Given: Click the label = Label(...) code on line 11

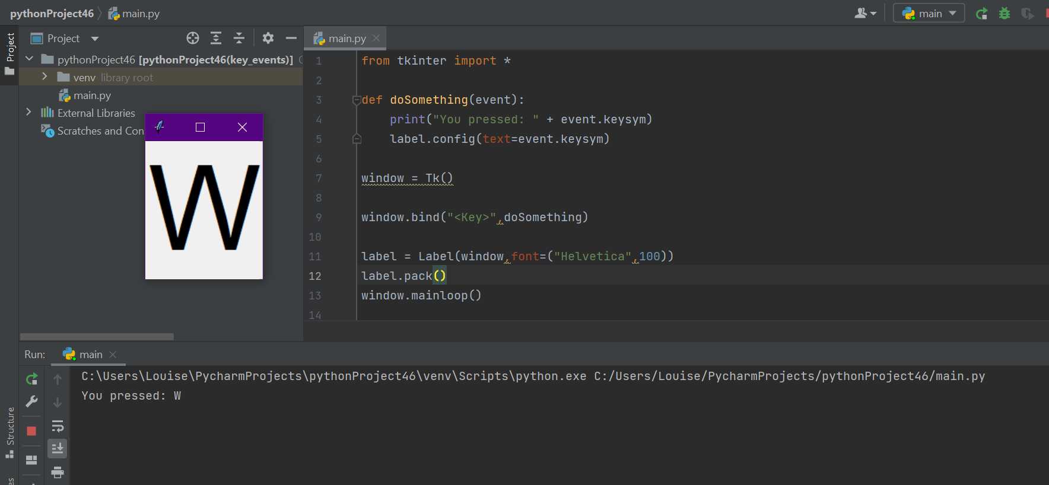Looking at the screenshot, I should (x=517, y=256).
